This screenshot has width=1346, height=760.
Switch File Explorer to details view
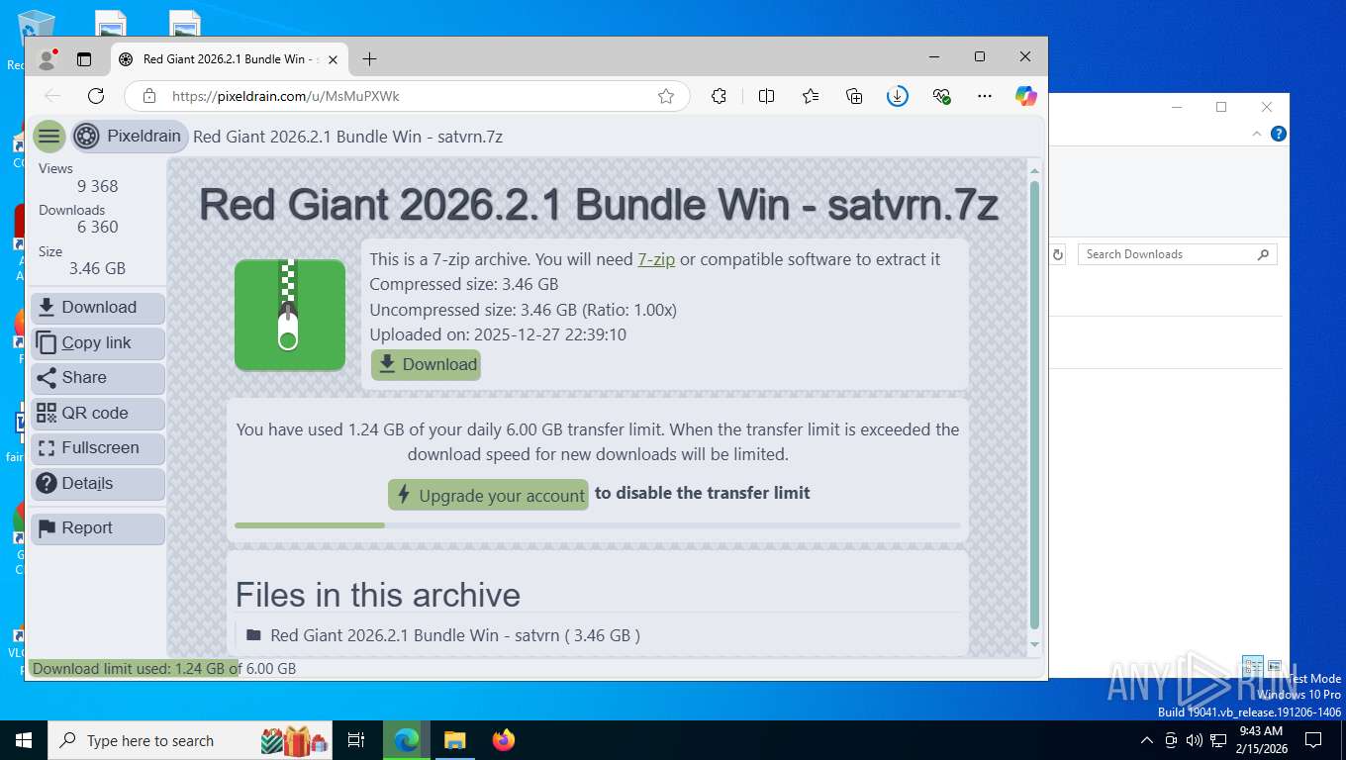pyautogui.click(x=1253, y=666)
